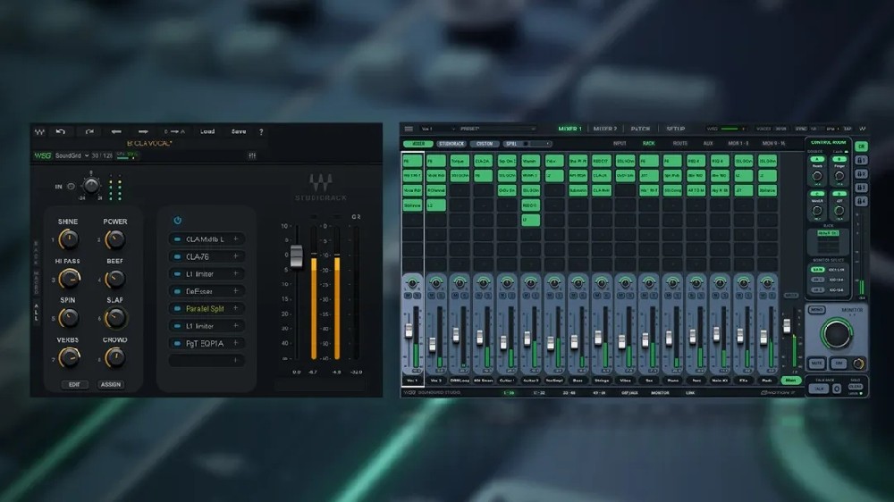Switch to the SETUP tab
The height and width of the screenshot is (502, 894).
point(676,129)
